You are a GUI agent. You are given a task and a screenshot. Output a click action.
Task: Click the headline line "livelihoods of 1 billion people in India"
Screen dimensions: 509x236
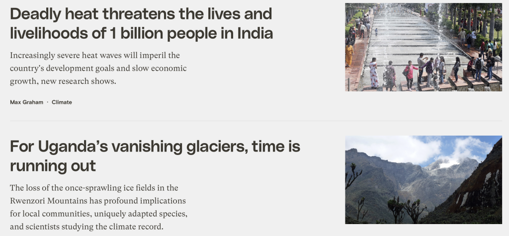141,33
